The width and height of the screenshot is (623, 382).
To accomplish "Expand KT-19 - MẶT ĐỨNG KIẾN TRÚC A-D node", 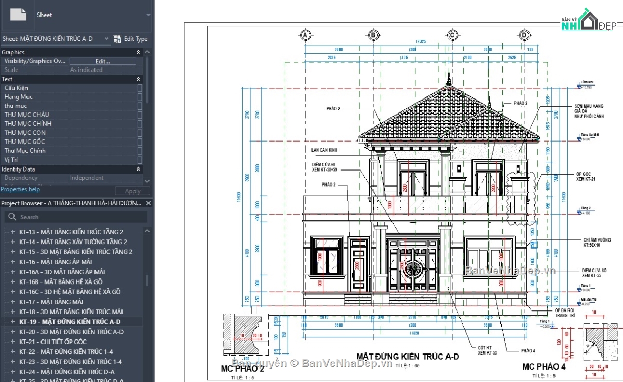I will coord(13,322).
